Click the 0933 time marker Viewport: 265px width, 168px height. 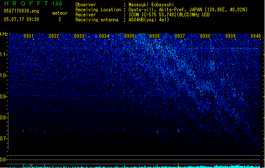pyautogui.click(x=79, y=36)
